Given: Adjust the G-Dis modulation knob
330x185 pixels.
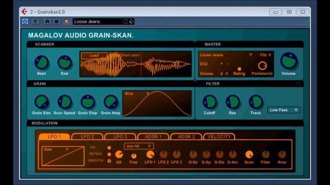Looking at the screenshot, I should pos(219,155).
